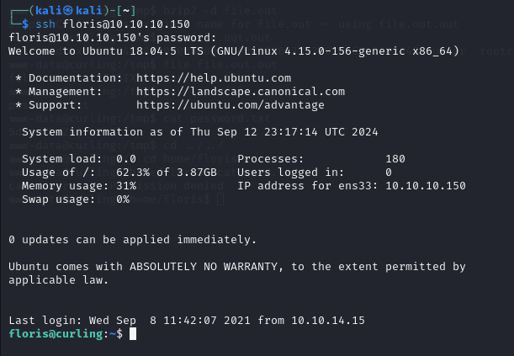Click the floris@10.10.10.150's password prompt line
Viewport: 514px width, 356px height.
tap(112, 37)
